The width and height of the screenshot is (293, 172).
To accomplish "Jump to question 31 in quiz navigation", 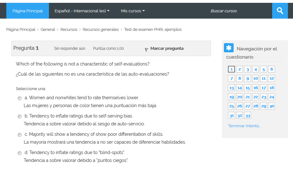I will [x=231, y=116].
